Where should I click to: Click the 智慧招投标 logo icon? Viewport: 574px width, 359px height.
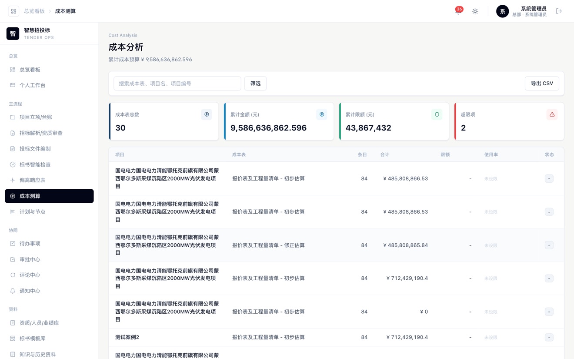[13, 34]
